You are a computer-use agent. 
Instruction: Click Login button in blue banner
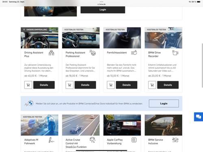[164, 104]
